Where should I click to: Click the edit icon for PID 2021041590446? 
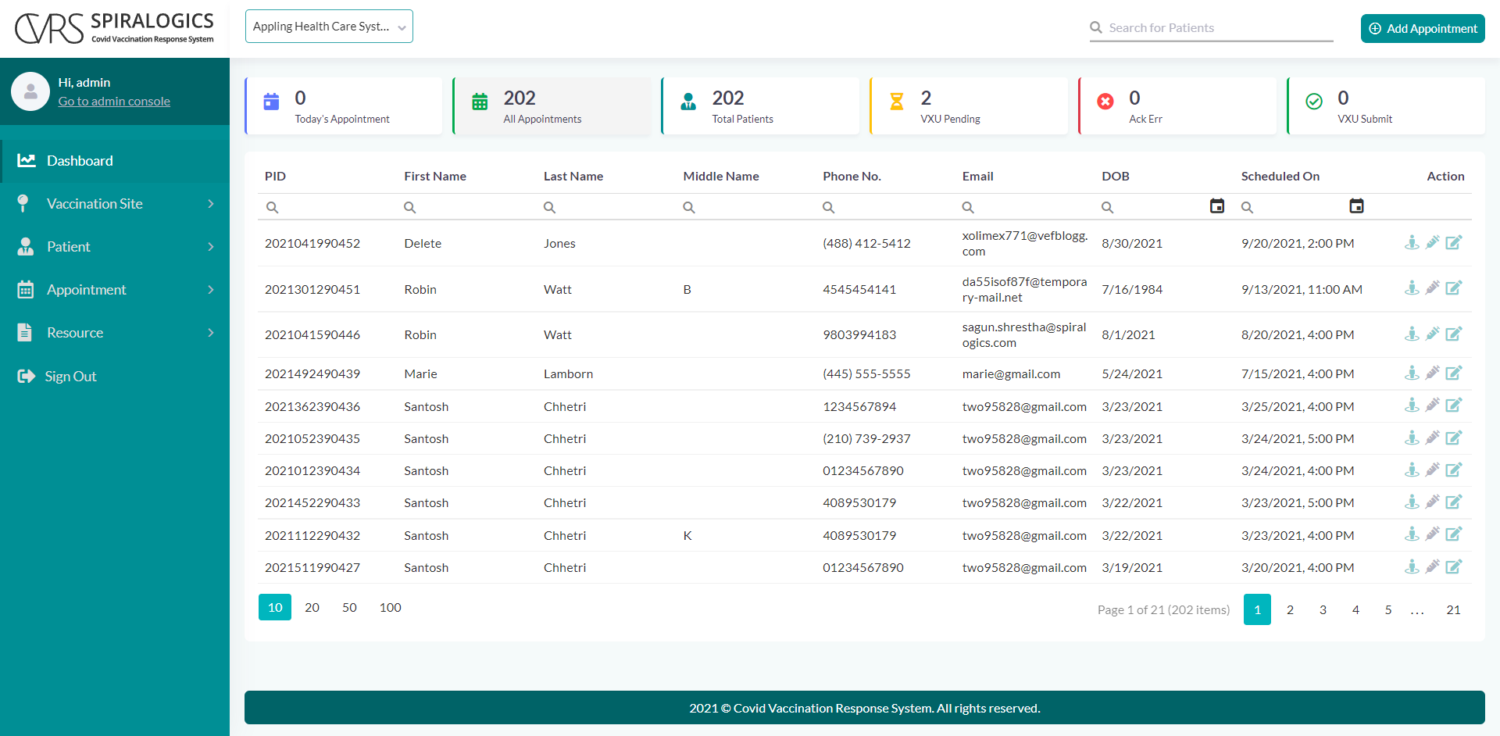click(1453, 334)
